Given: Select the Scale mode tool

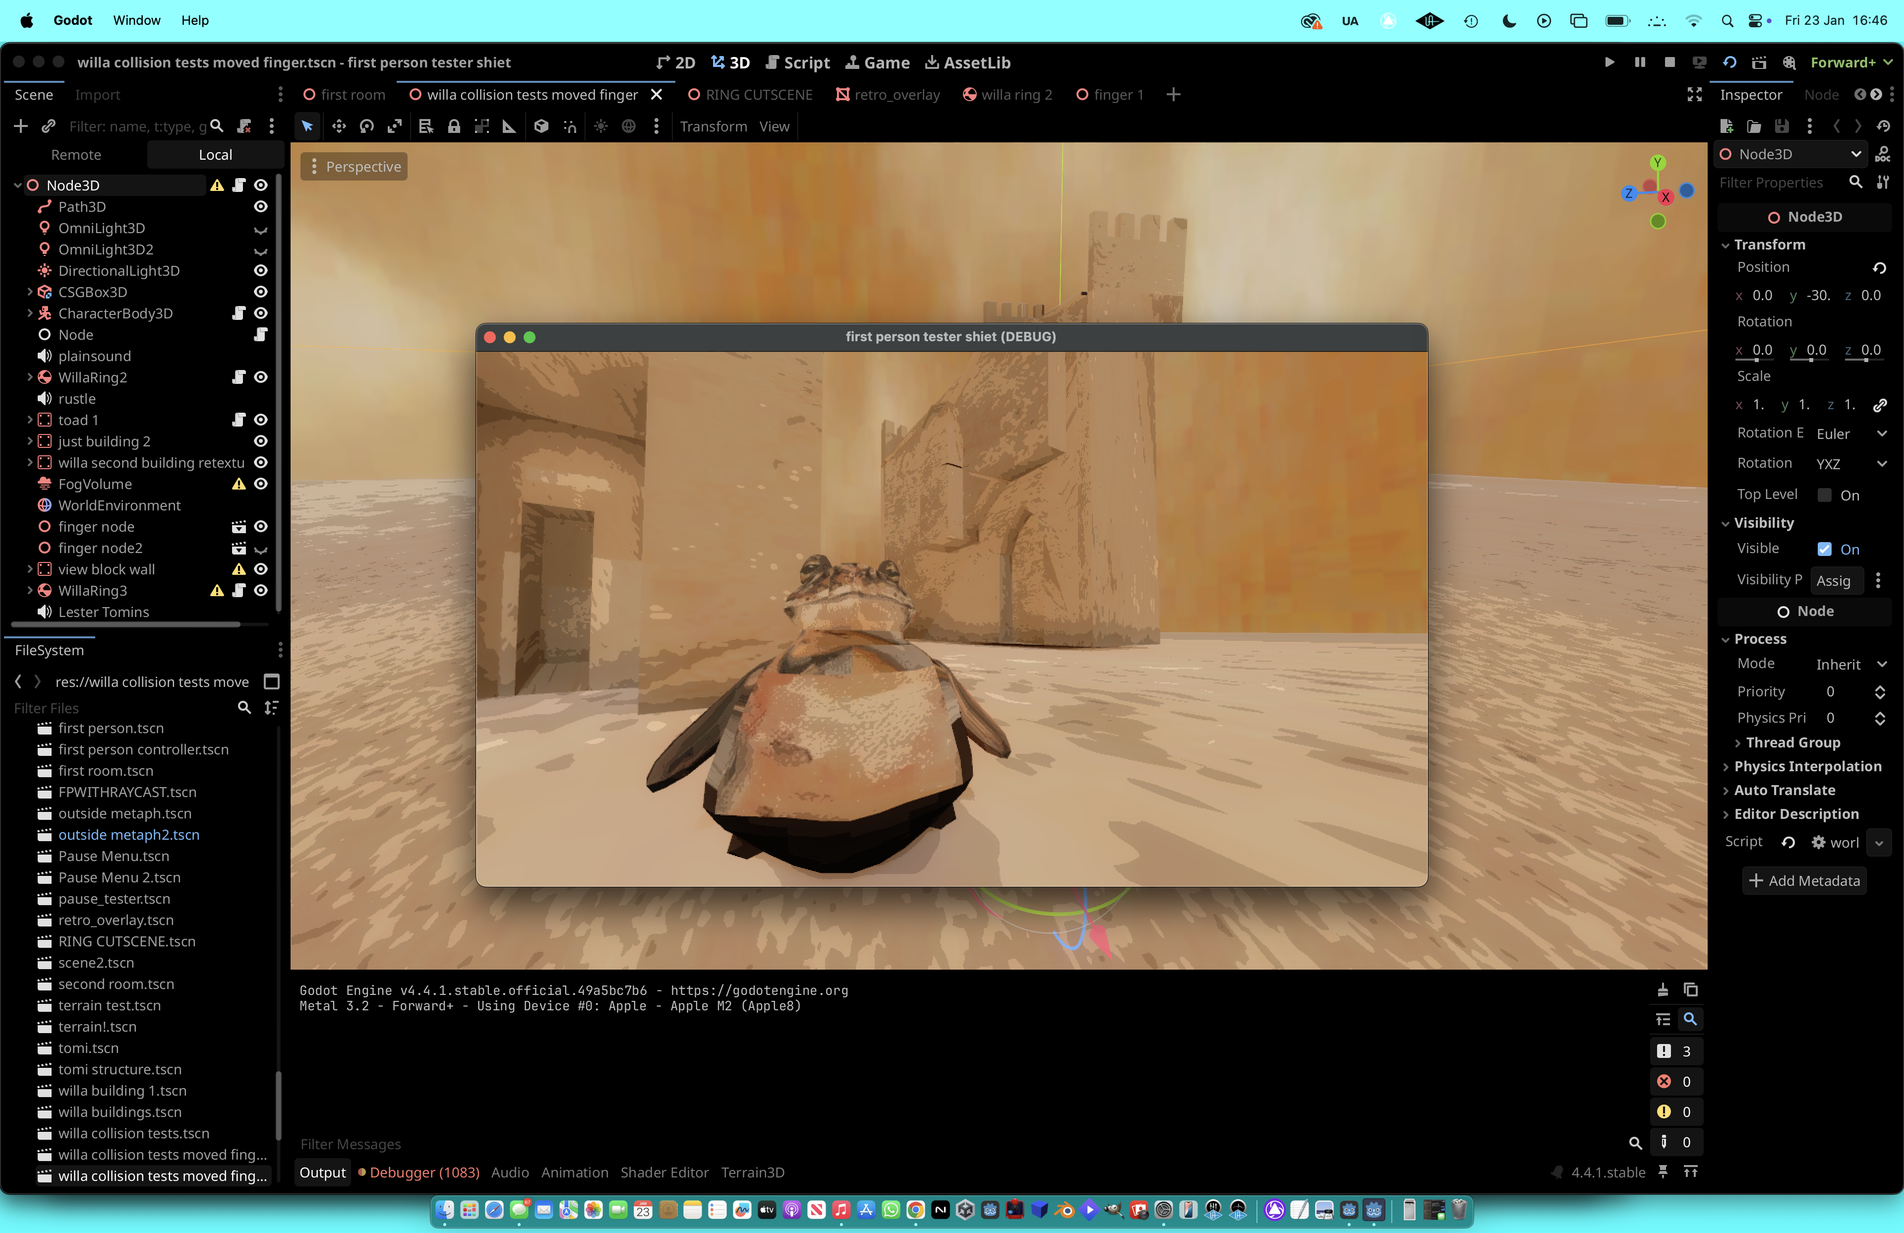Looking at the screenshot, I should tap(394, 126).
